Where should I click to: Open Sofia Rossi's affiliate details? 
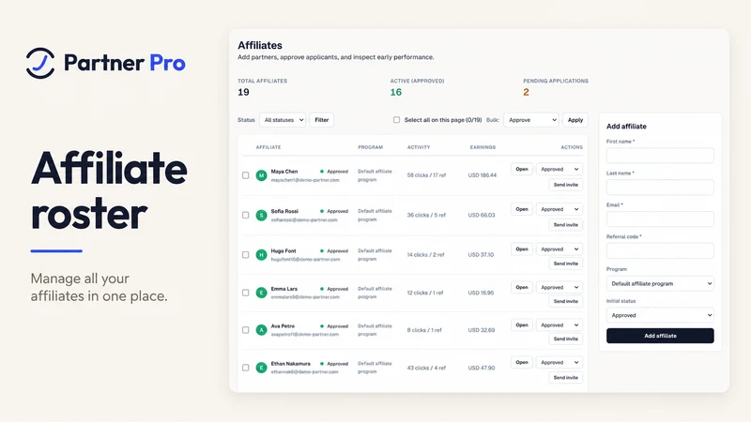coord(522,209)
